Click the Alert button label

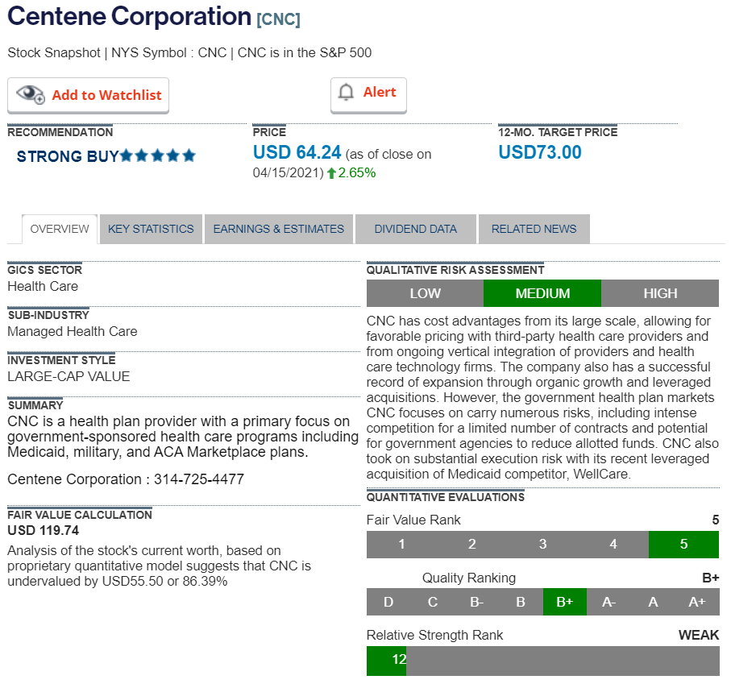click(380, 92)
